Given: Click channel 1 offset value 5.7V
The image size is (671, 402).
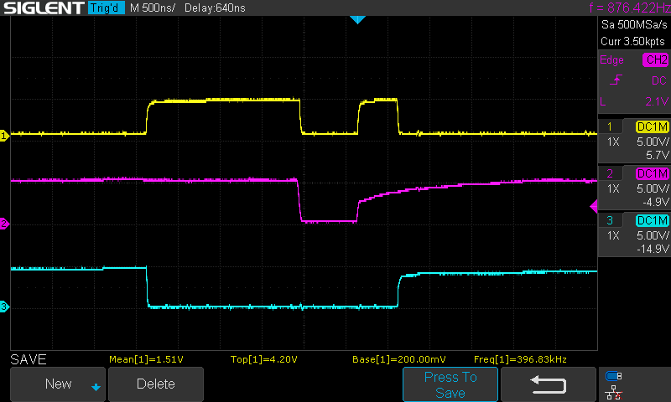Looking at the screenshot, I should (x=657, y=155).
